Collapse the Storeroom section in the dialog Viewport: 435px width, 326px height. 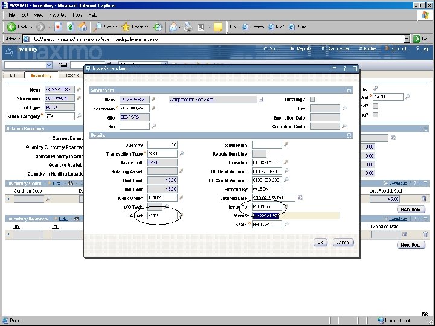click(x=349, y=91)
